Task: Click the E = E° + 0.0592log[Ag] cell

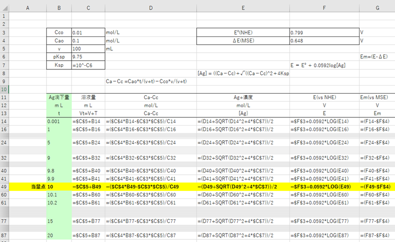Action: click(x=324, y=65)
